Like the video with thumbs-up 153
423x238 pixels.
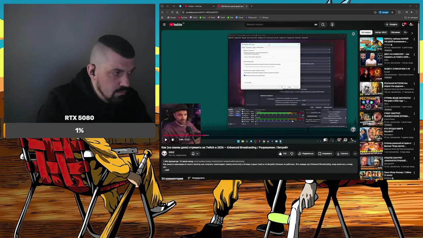point(282,153)
